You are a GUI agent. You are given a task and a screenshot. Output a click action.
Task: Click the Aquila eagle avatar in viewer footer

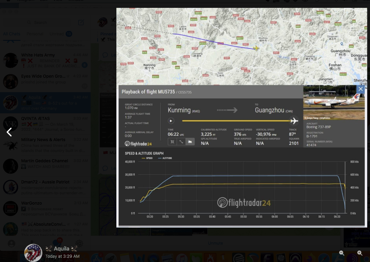[33, 253]
